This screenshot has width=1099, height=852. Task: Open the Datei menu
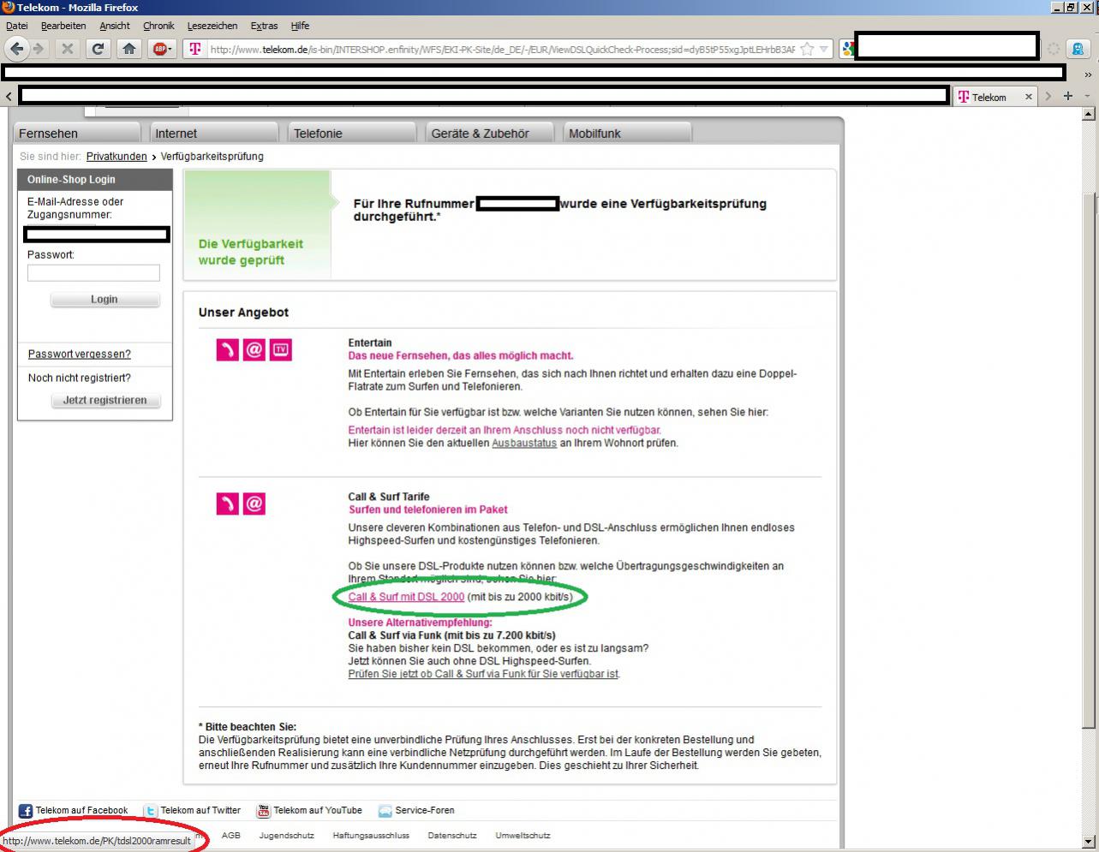coord(17,26)
